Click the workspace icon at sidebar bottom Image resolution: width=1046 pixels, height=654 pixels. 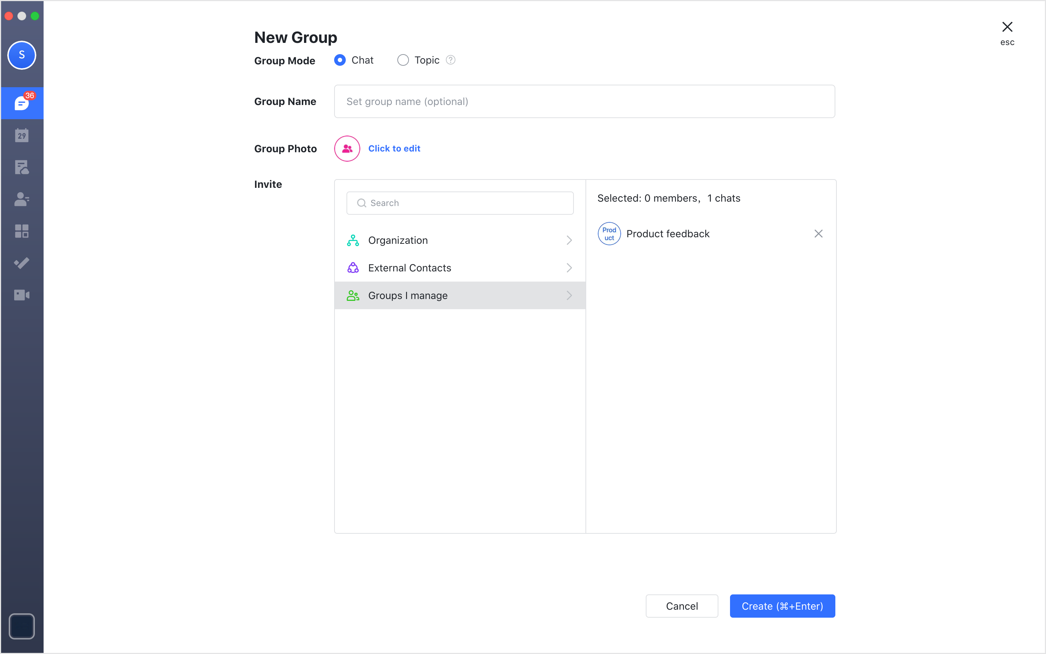click(x=22, y=626)
